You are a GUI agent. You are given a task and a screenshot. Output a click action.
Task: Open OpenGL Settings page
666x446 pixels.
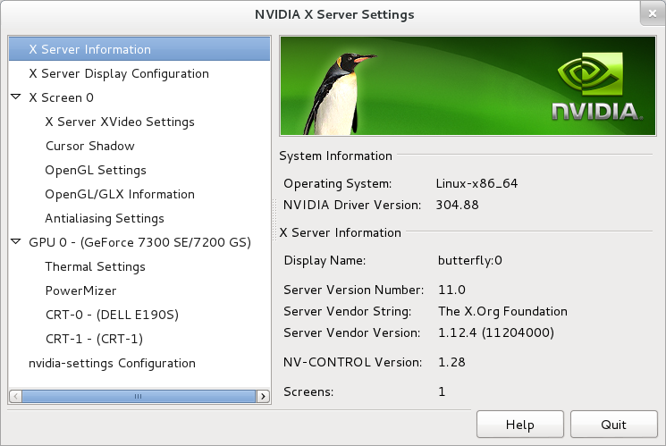pos(96,171)
